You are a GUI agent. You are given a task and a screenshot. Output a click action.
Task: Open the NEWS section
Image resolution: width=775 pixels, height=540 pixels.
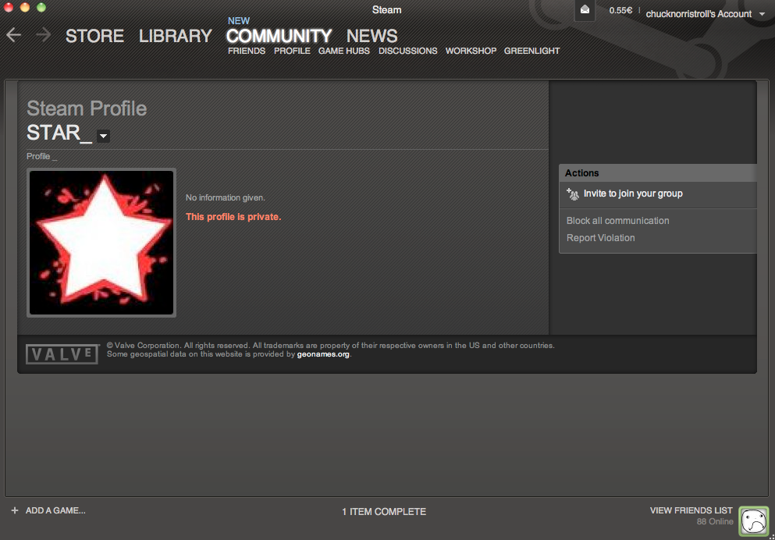click(372, 36)
